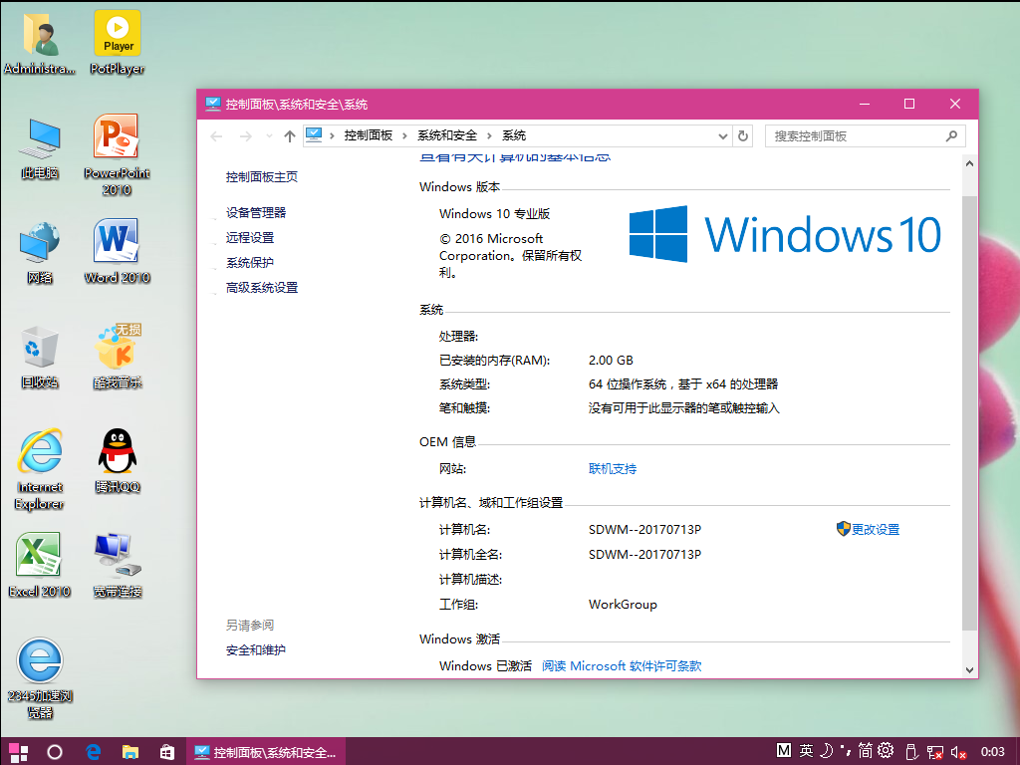Select the 宽带连接 desktop icon
Screen dimensions: 1020x765
tap(118, 565)
